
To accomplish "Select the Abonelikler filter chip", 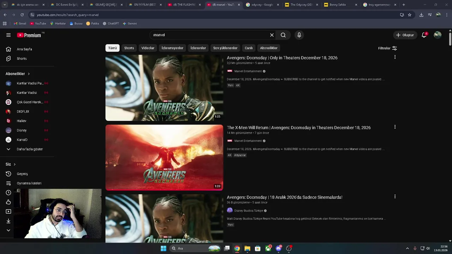I will (269, 48).
